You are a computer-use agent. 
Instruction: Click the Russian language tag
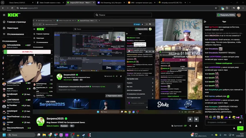(x=64, y=126)
